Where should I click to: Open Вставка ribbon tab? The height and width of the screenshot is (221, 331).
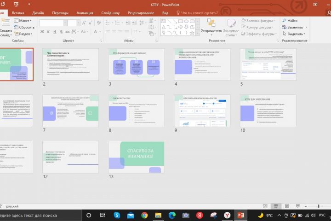pos(18,13)
